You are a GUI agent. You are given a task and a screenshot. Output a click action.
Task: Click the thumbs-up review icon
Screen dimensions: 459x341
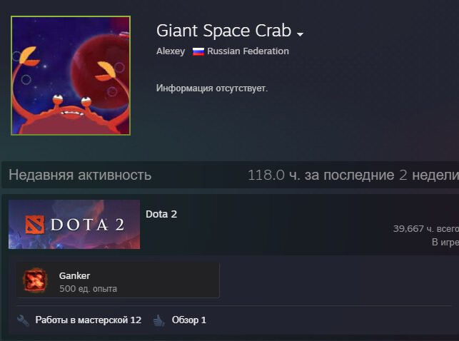159,320
